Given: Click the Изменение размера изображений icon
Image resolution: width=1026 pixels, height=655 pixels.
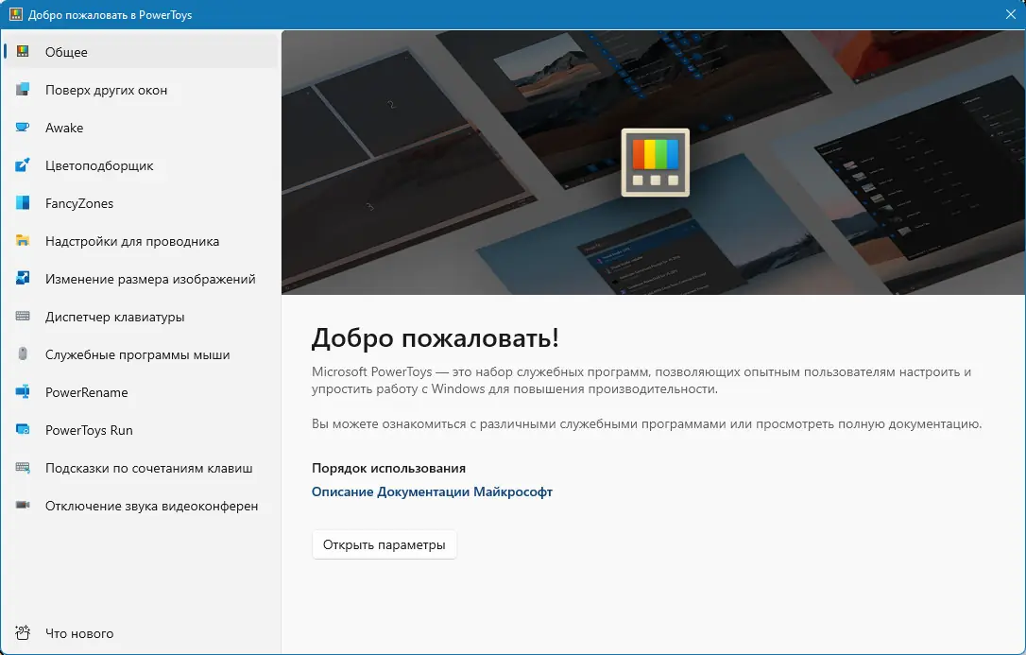Looking at the screenshot, I should 23,279.
